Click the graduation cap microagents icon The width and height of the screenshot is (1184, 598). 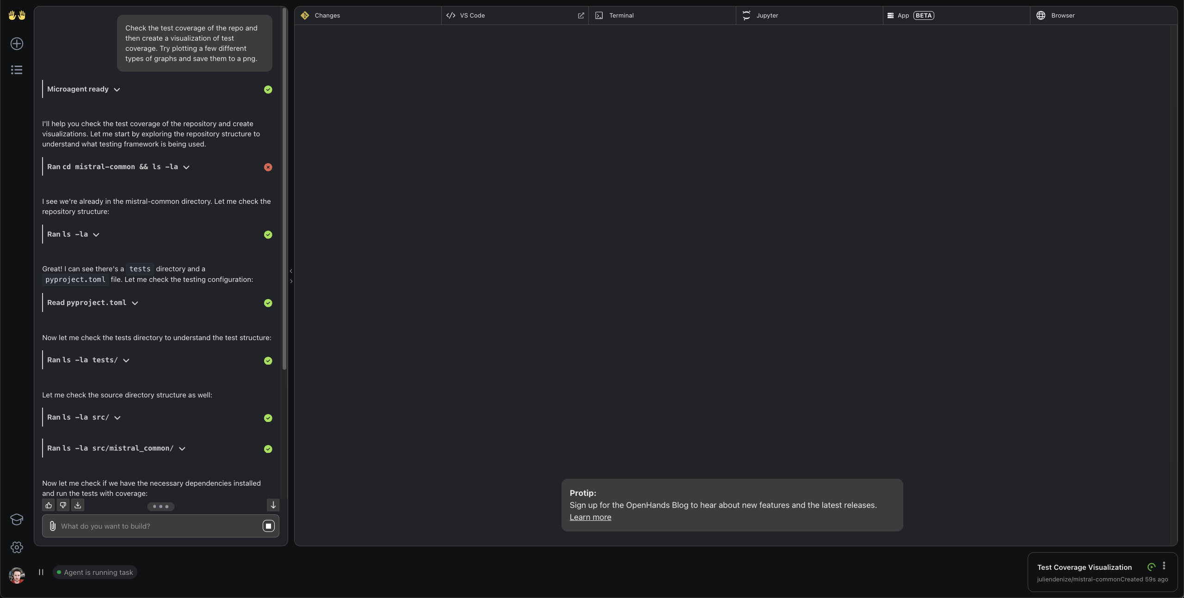click(17, 519)
